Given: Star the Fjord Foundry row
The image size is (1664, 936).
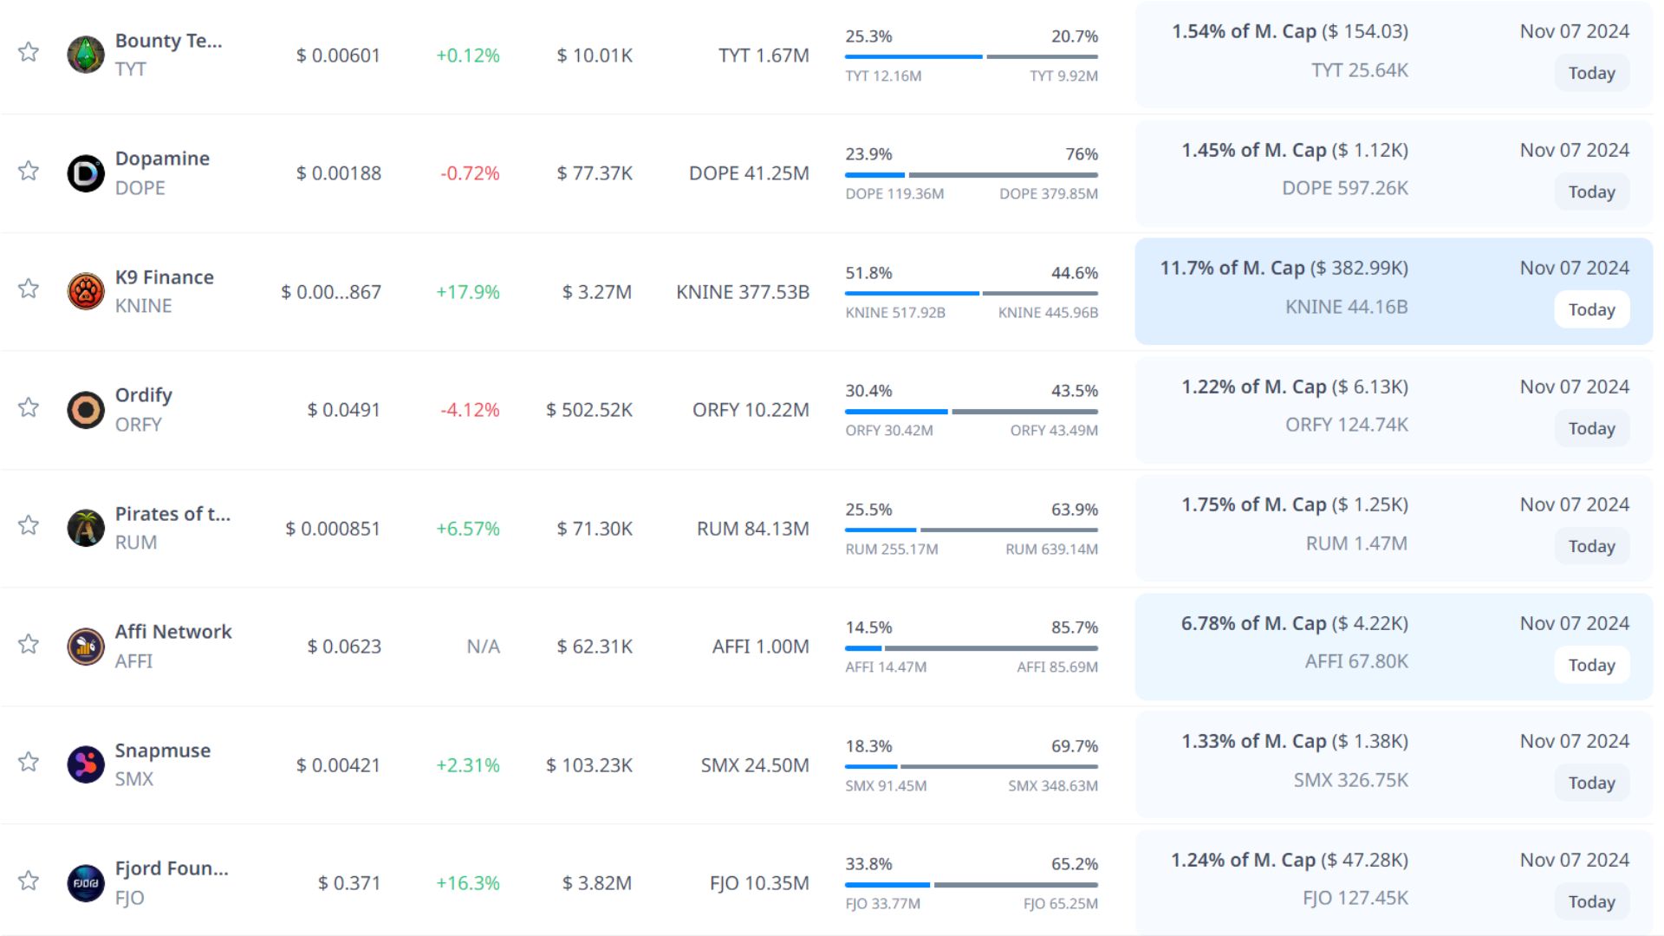Looking at the screenshot, I should 29,881.
